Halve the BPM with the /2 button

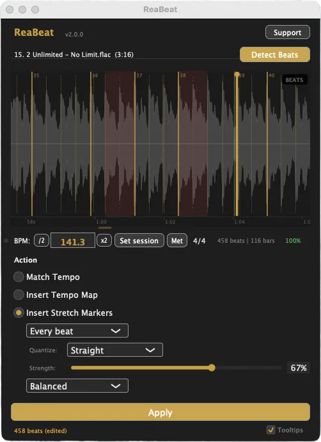[x=42, y=240]
